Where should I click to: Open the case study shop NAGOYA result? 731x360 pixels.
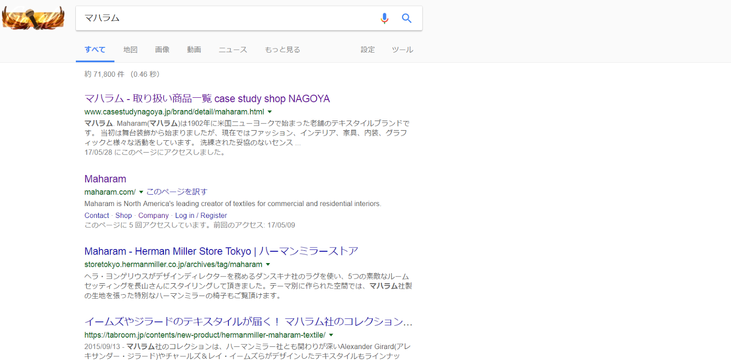pos(207,99)
